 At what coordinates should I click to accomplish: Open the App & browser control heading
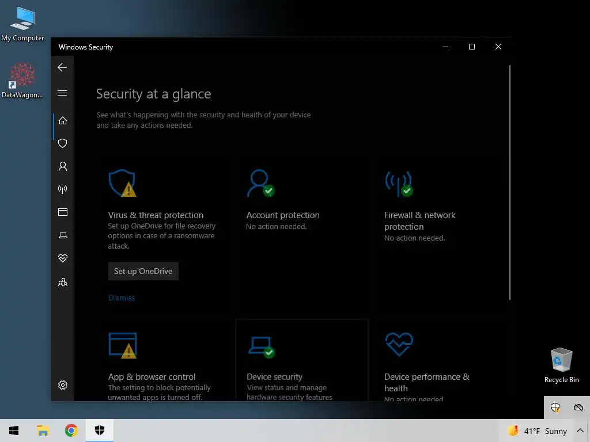tap(152, 376)
